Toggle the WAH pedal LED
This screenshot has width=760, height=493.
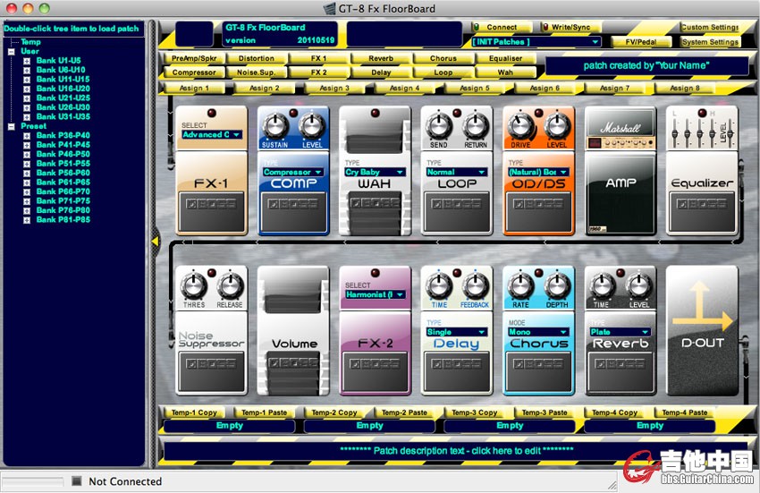[375, 113]
